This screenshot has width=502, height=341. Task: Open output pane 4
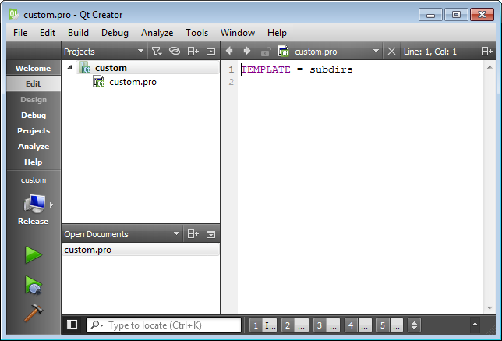point(359,325)
